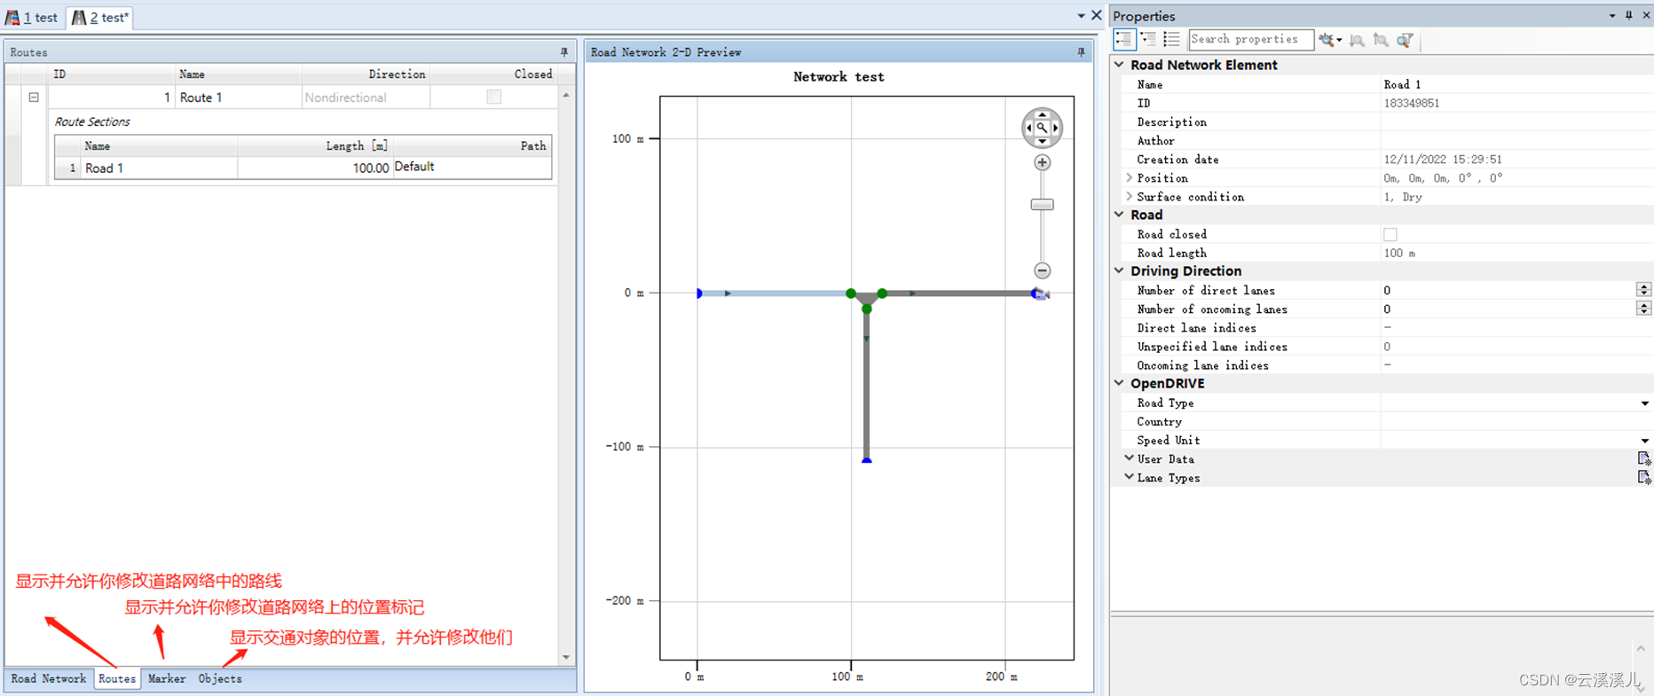Click the Nondirectional direction cell
The height and width of the screenshot is (696, 1654).
click(366, 98)
